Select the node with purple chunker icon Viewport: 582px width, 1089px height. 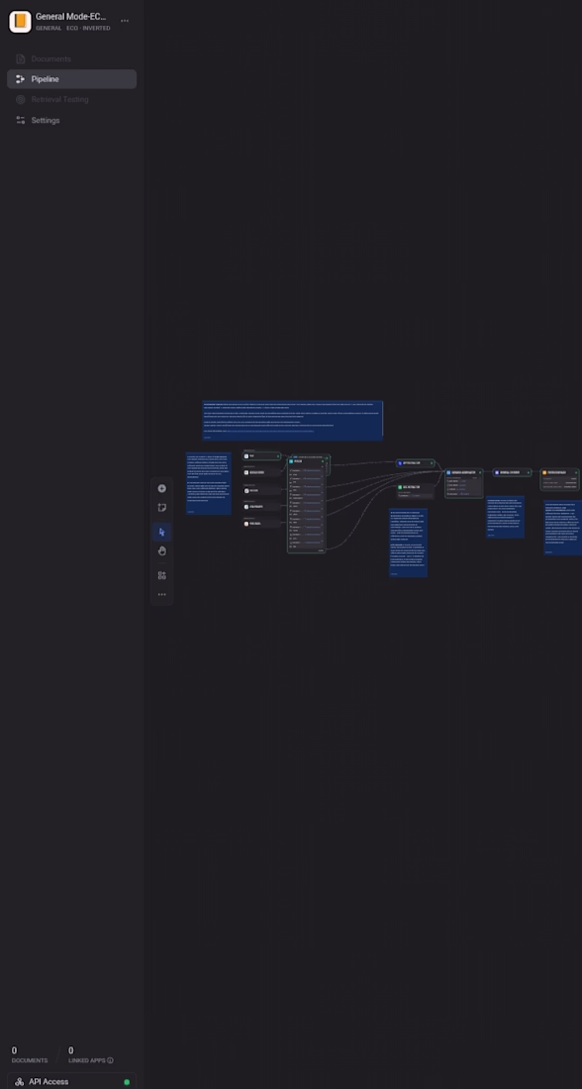point(512,472)
